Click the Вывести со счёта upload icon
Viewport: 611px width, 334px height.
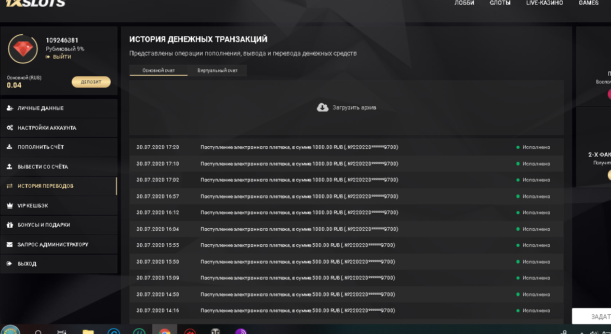[10, 166]
